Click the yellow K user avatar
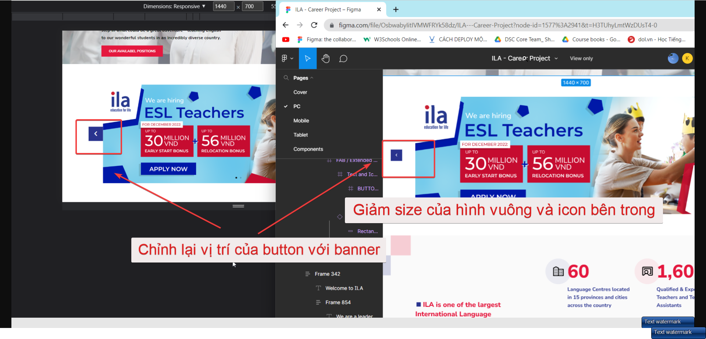 (x=687, y=58)
